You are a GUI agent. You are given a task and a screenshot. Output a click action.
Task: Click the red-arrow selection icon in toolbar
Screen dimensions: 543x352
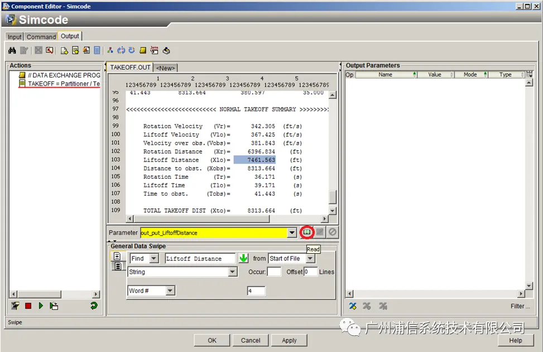[50, 51]
